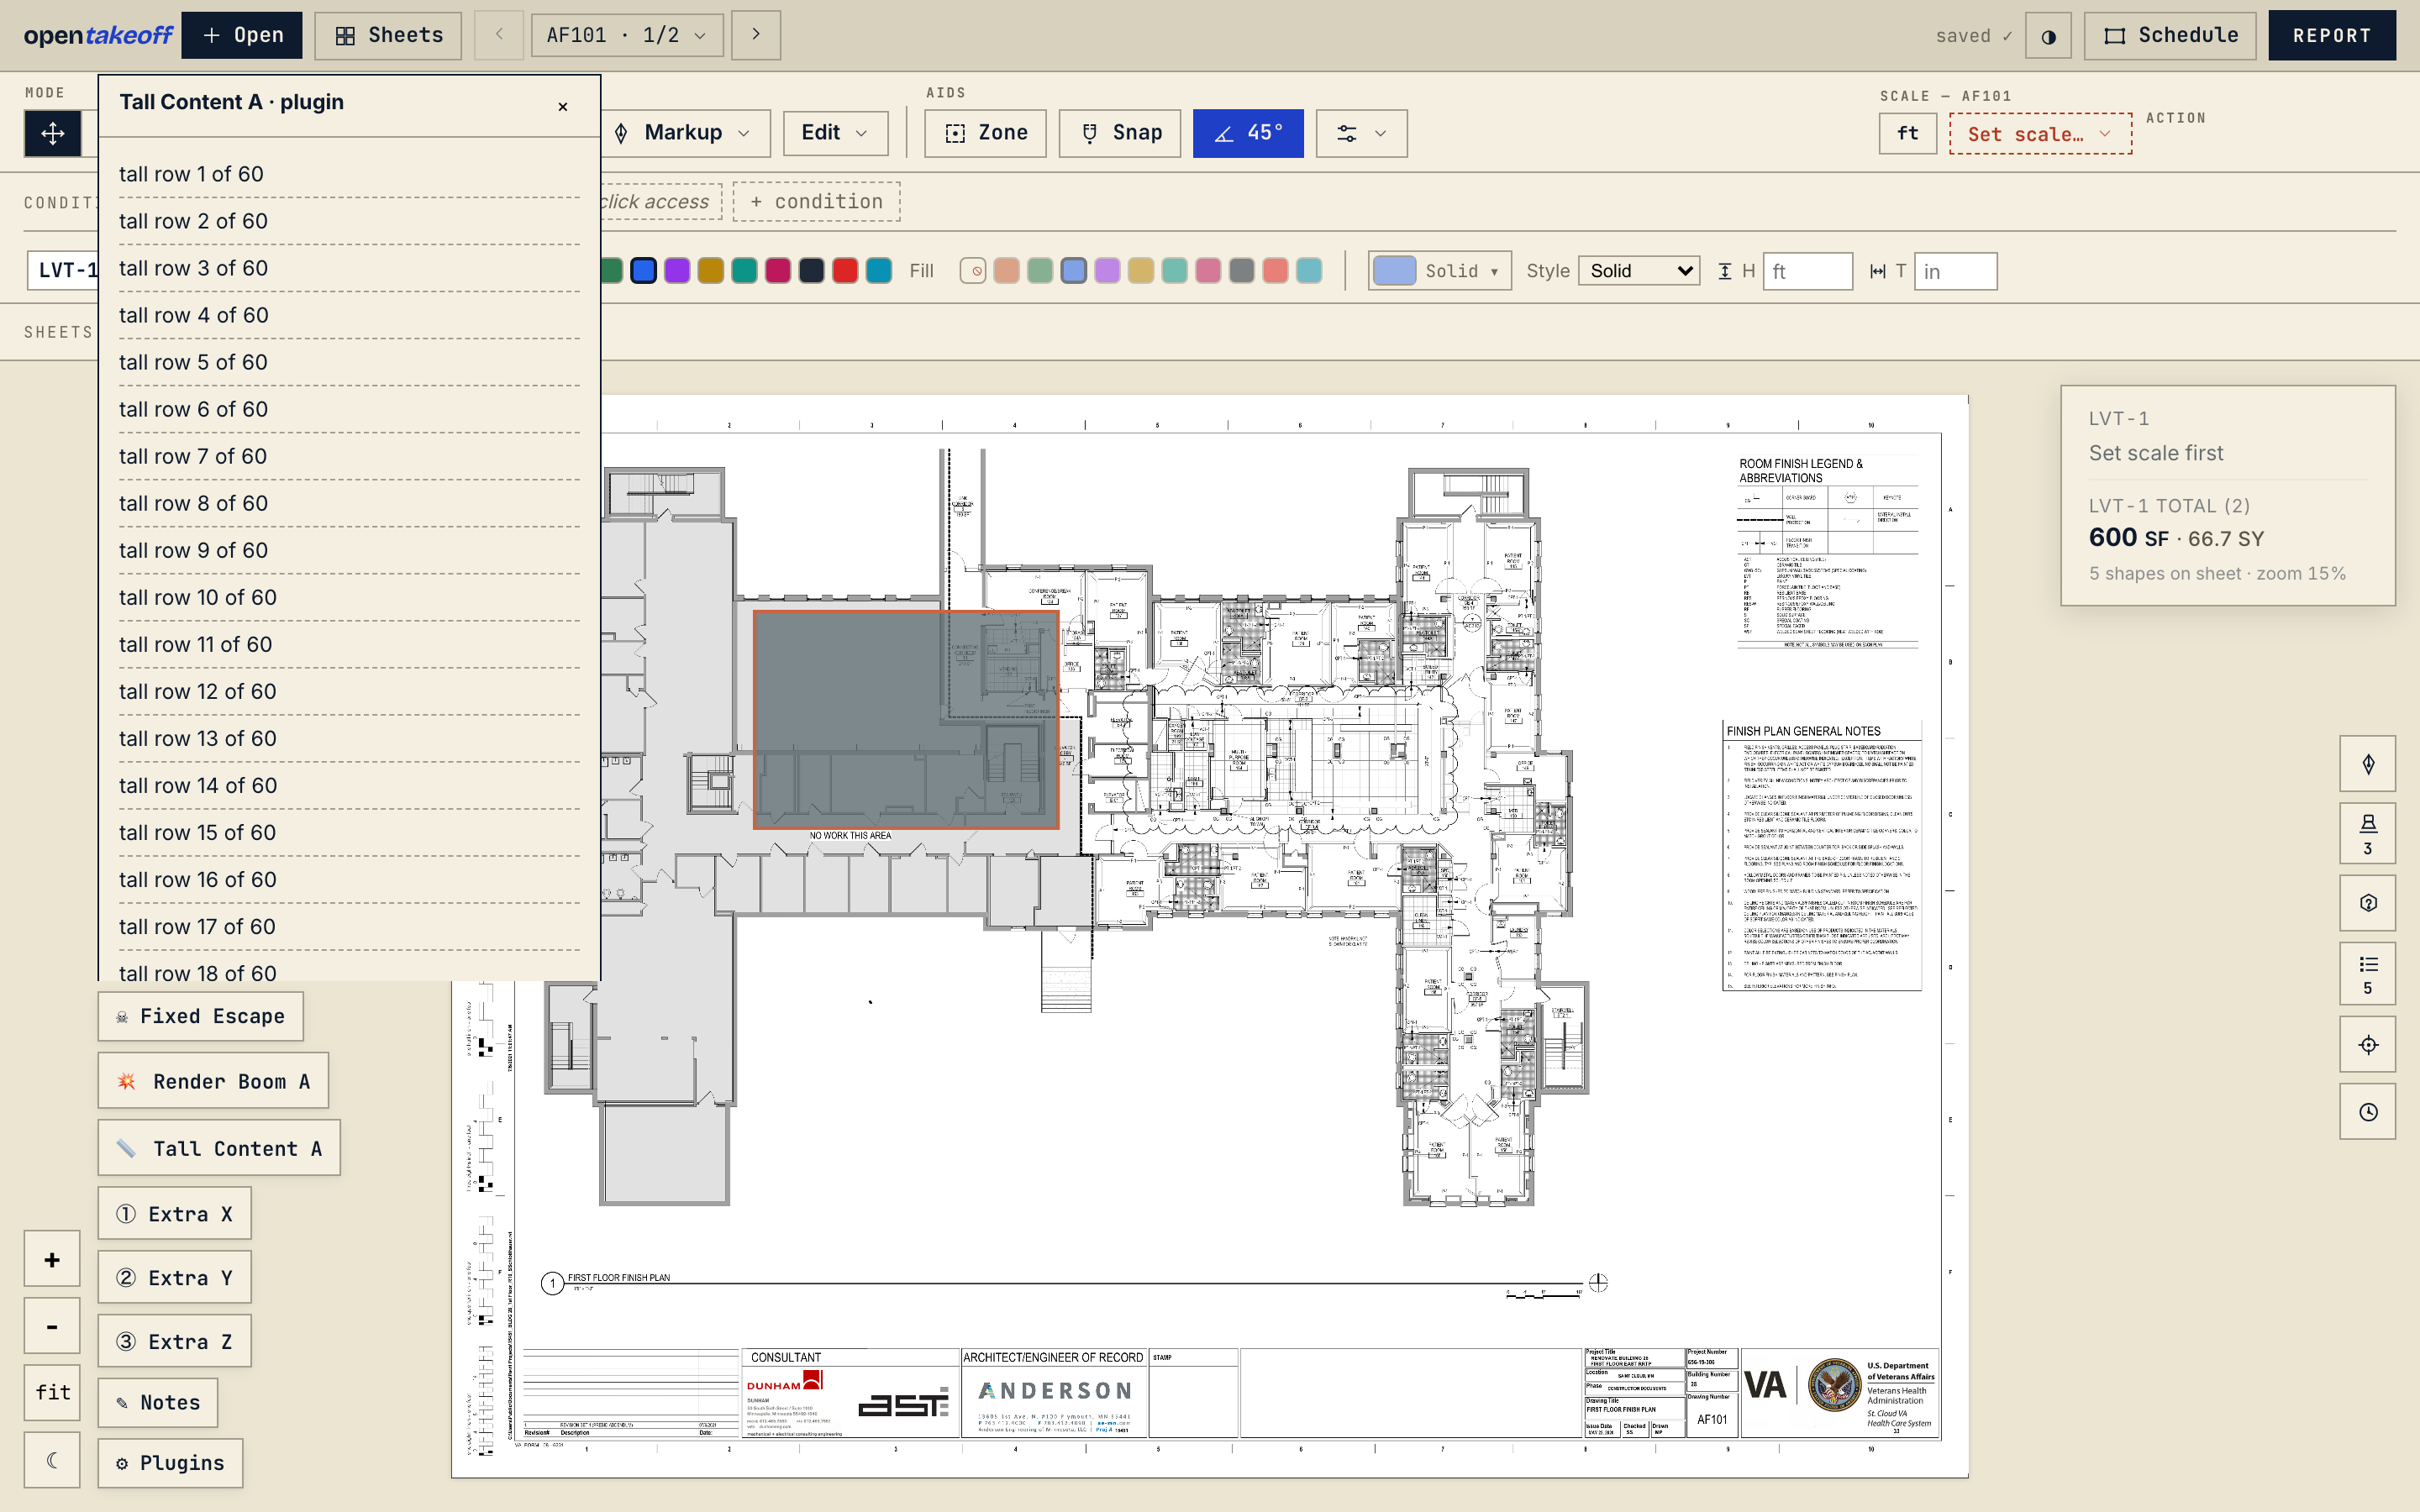Click the thickness T input field
This screenshot has height=1512, width=2420.
(1955, 271)
